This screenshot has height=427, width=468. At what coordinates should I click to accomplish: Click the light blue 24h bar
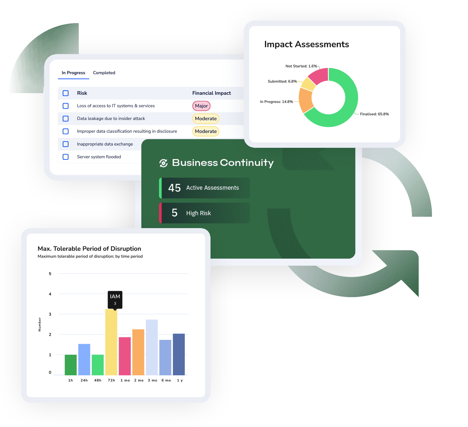coord(84,360)
